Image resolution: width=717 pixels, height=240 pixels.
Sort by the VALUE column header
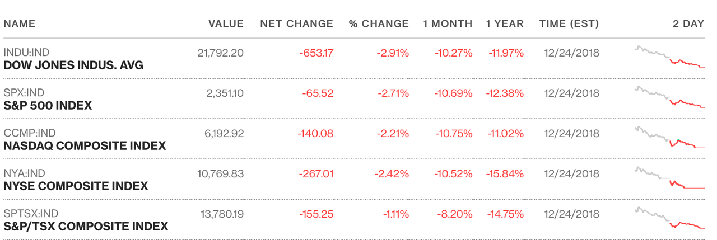tap(226, 24)
